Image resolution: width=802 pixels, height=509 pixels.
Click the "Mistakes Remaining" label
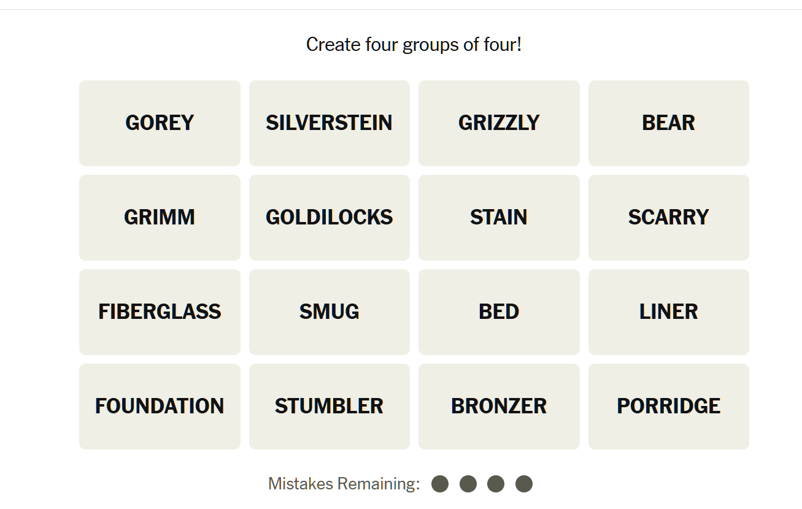(x=344, y=484)
